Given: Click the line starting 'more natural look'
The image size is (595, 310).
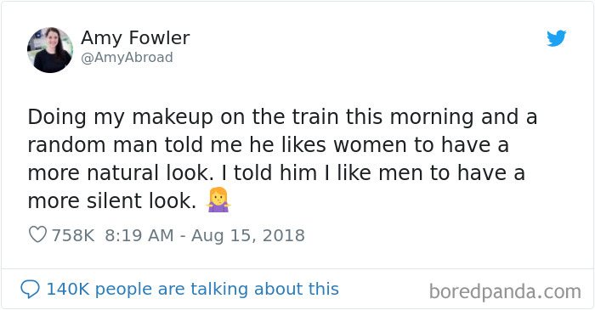Looking at the screenshot, I should point(276,172).
